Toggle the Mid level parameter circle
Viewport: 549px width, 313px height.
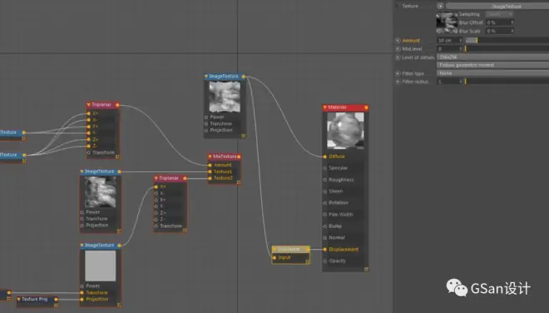coord(398,49)
